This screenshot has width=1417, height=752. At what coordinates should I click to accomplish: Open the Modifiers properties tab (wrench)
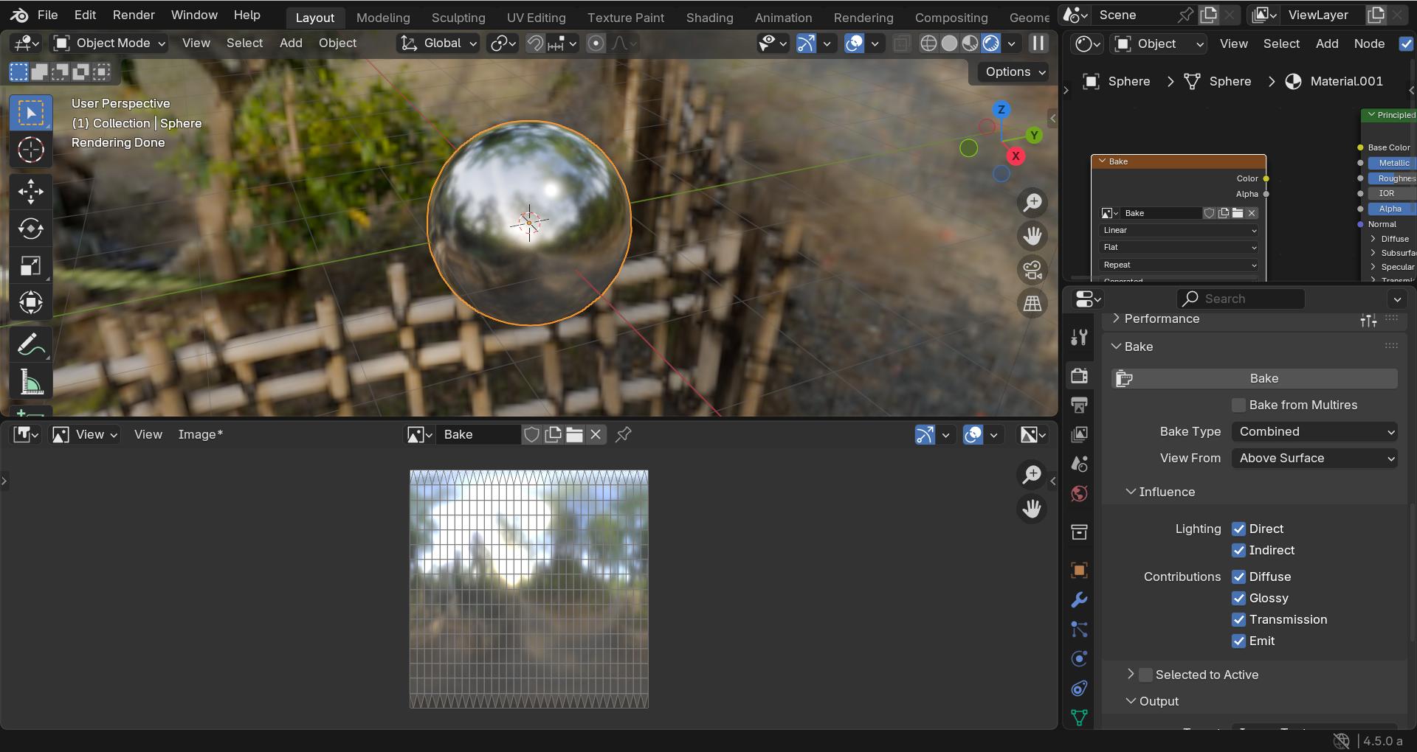(x=1079, y=599)
